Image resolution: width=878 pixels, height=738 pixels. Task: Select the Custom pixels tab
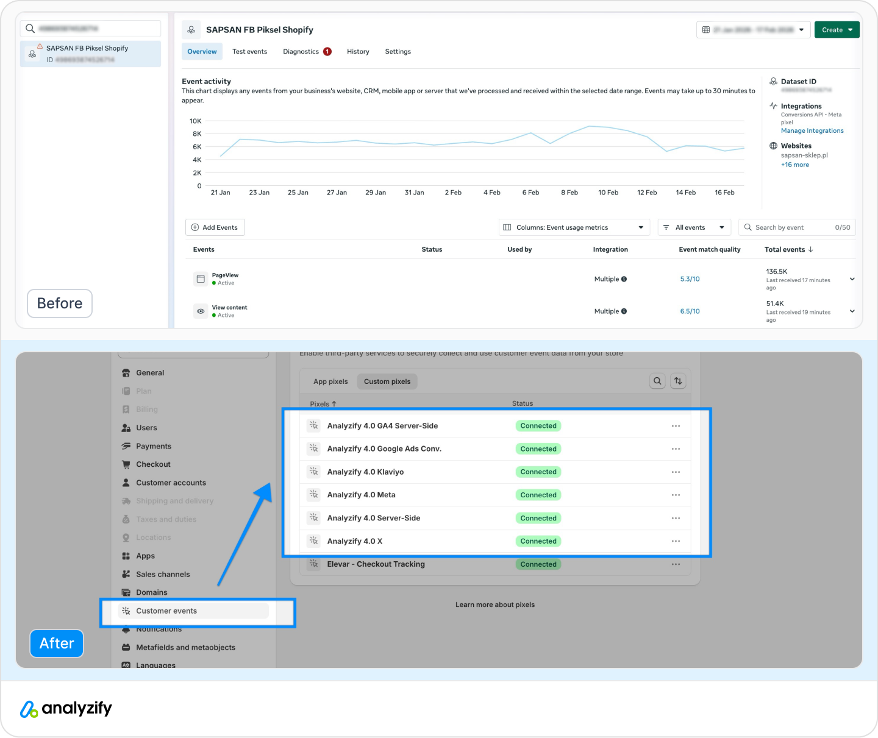tap(387, 381)
